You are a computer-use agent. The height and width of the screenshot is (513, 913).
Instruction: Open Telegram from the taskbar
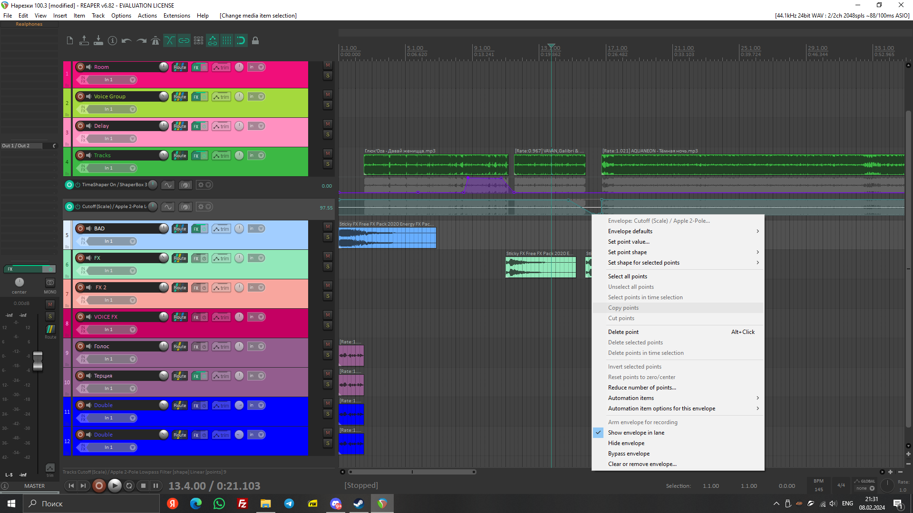(x=289, y=503)
